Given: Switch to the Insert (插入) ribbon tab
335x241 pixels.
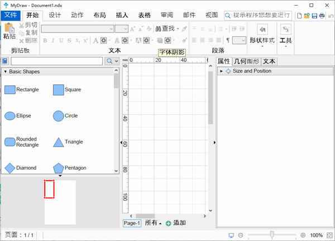Looking at the screenshot, I should pos(122,15).
